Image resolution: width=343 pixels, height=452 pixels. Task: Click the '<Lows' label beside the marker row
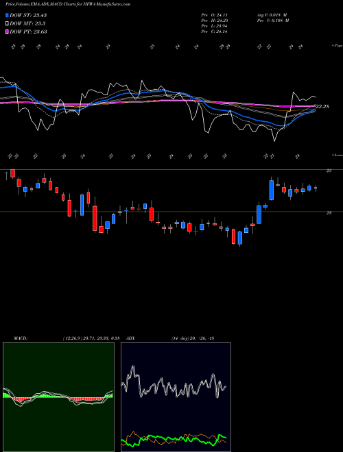(337, 155)
